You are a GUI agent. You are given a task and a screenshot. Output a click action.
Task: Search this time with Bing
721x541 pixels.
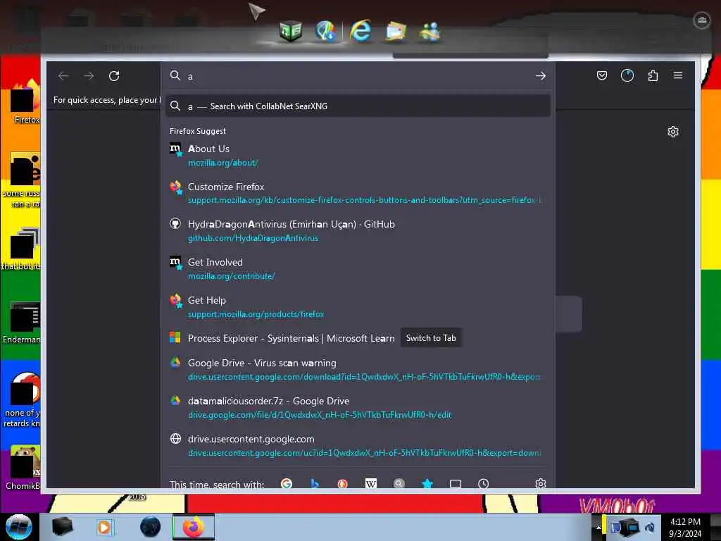coord(315,483)
